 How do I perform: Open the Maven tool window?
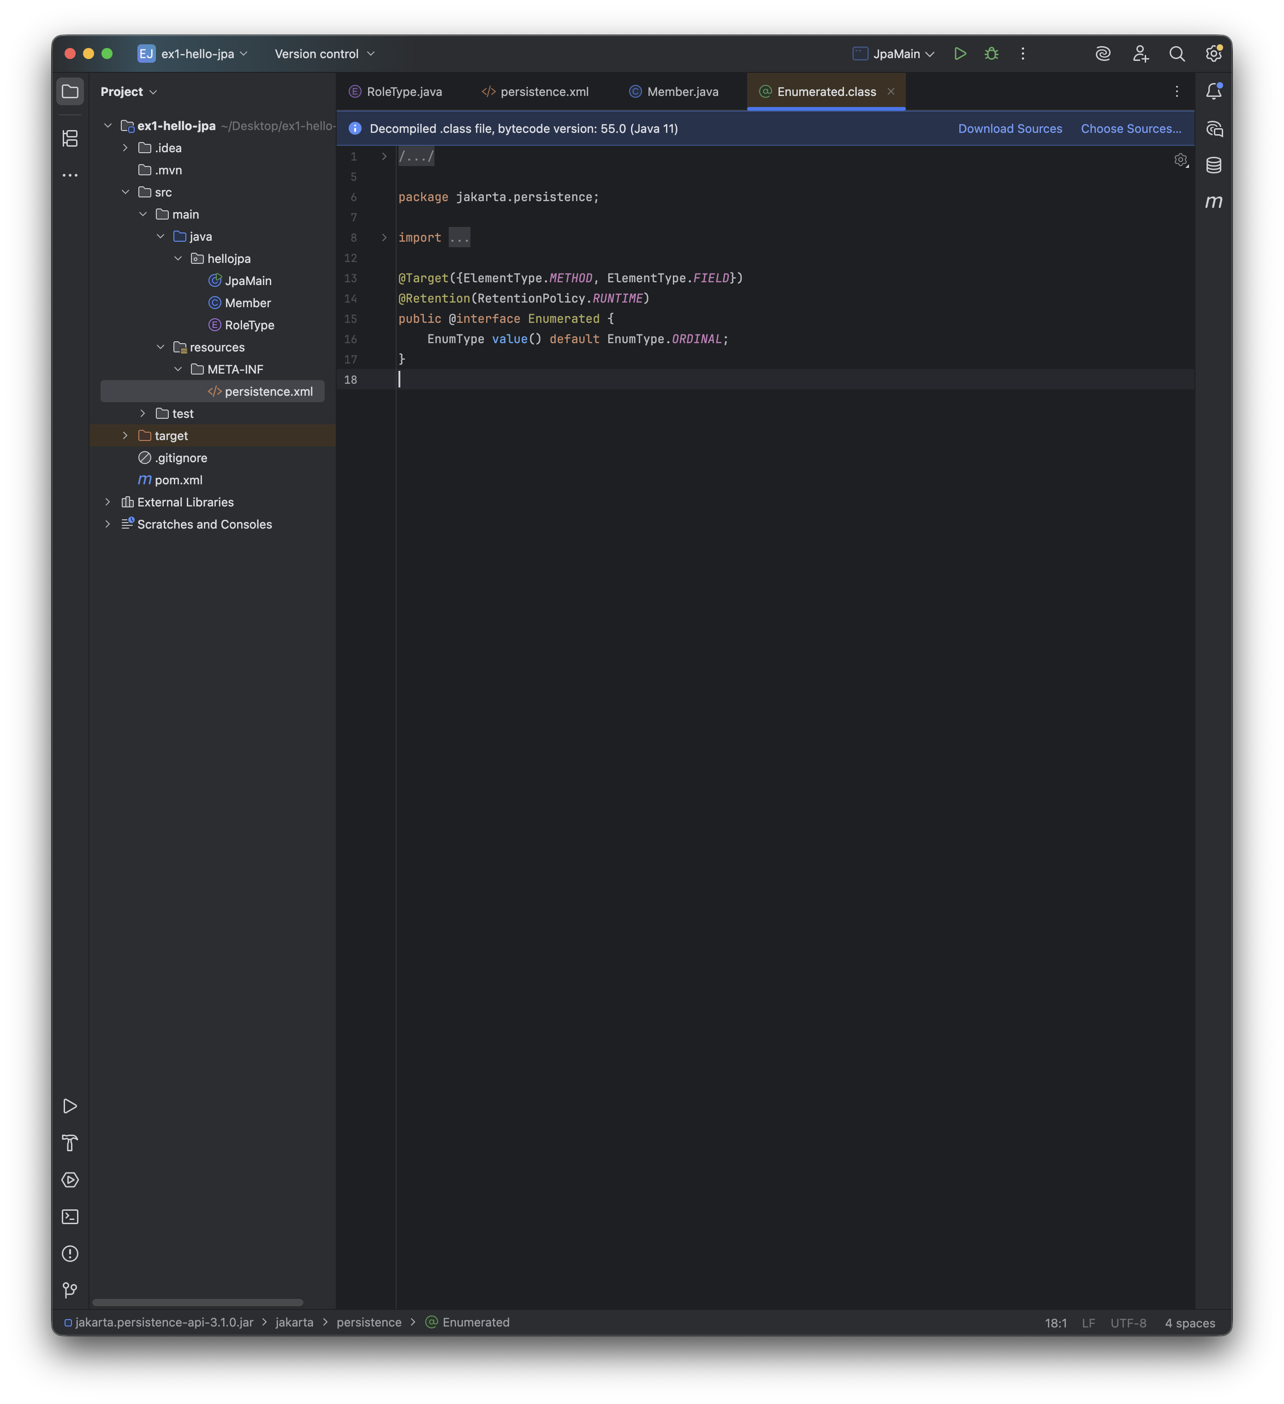[1213, 202]
